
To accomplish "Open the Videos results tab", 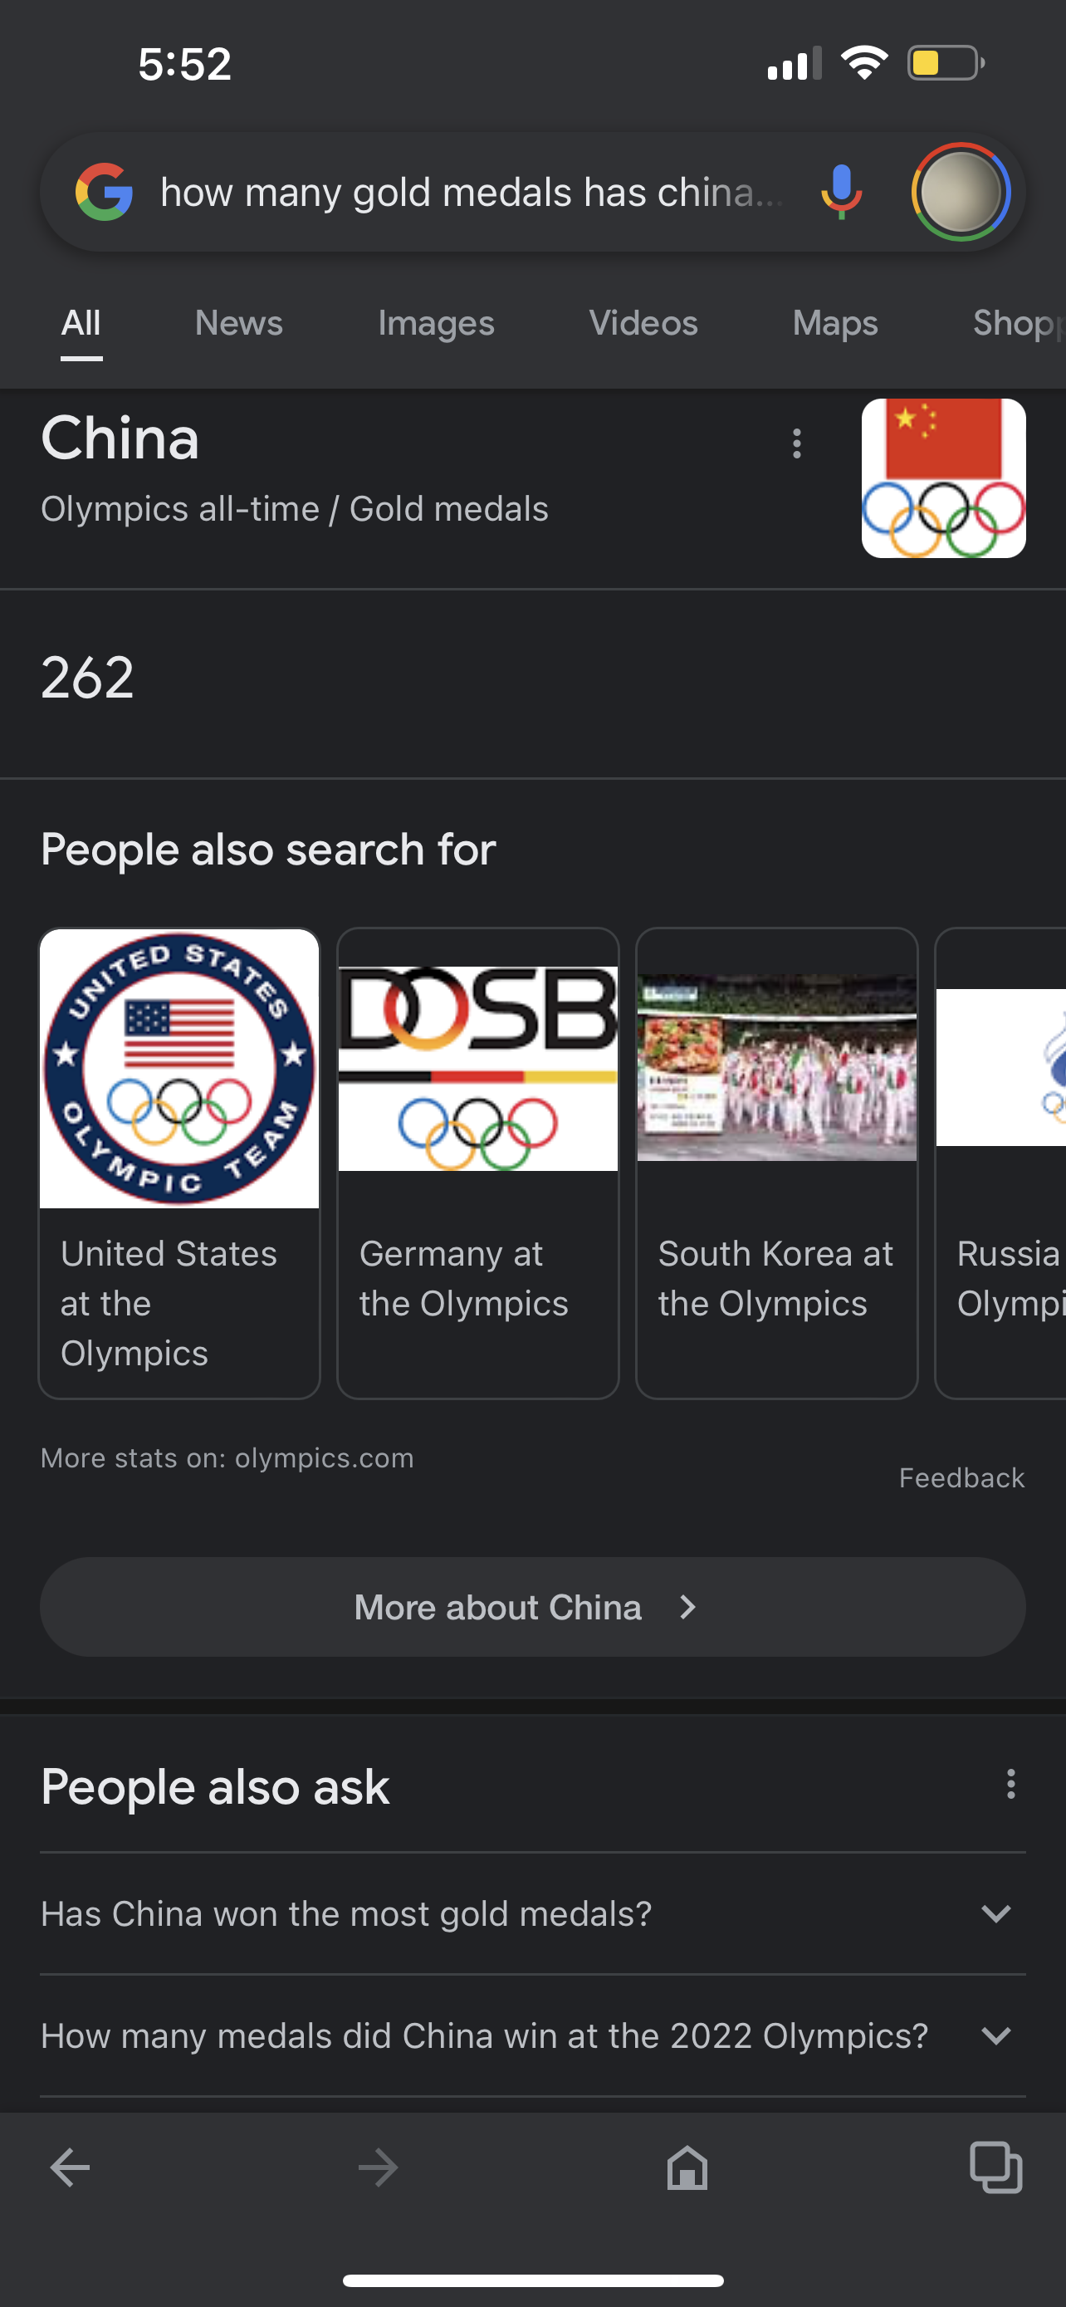I will (643, 323).
